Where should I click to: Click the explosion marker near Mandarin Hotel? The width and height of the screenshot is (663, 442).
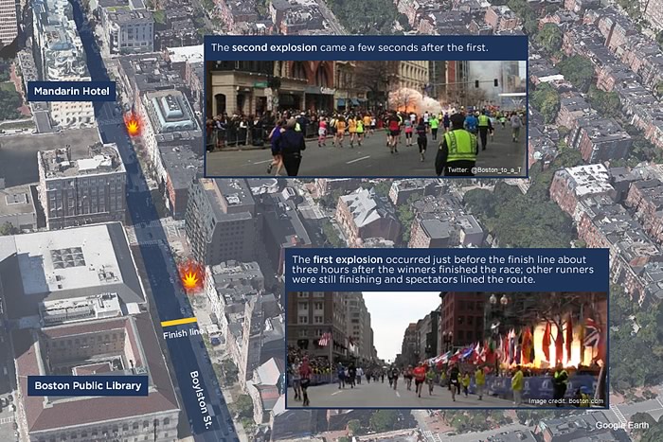click(134, 126)
